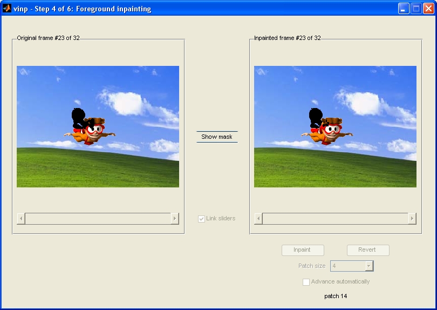437x310 pixels.
Task: Toggle the Link sliders checkbox
Action: click(x=202, y=219)
